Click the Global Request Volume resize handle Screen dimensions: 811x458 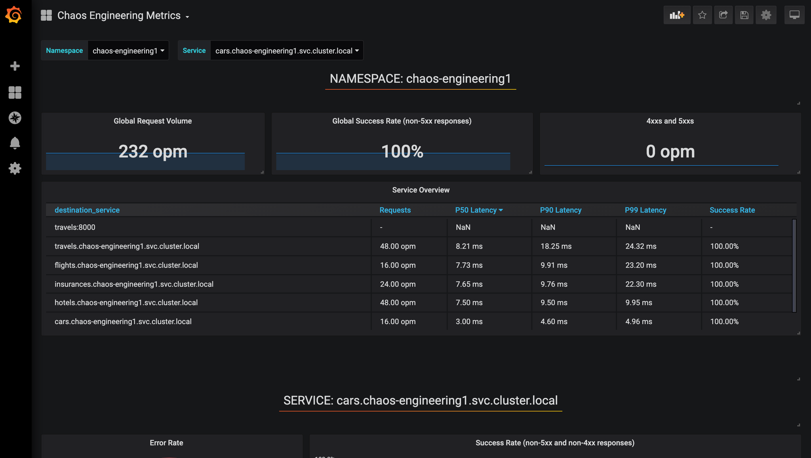pyautogui.click(x=262, y=172)
